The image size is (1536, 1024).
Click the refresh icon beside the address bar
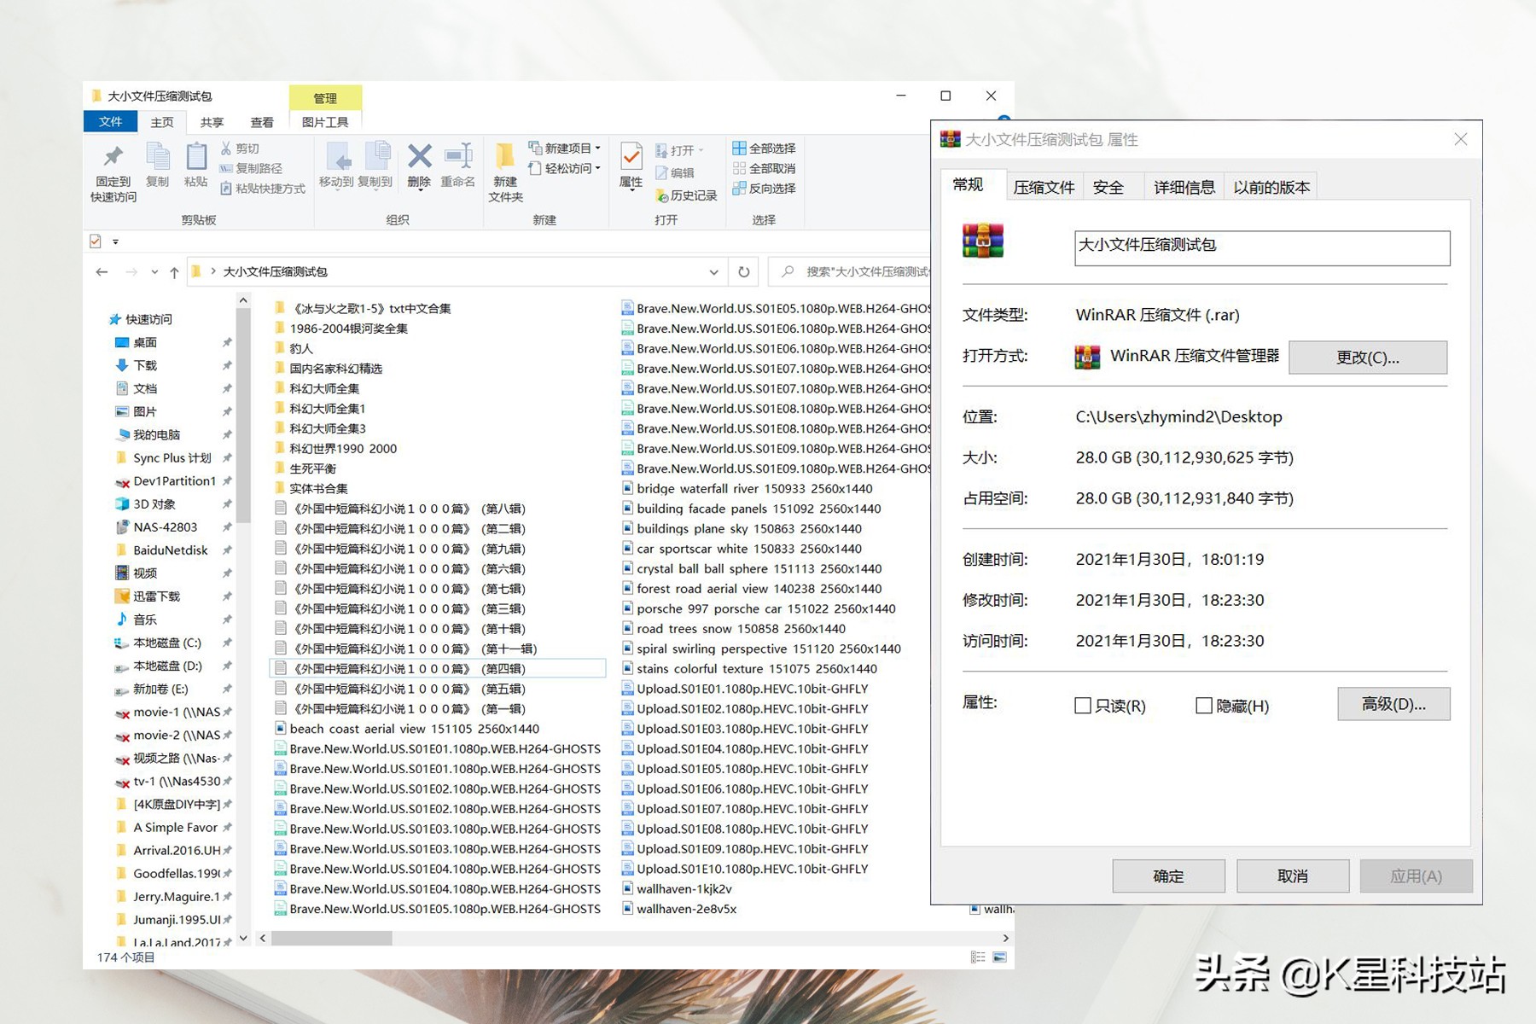743,271
